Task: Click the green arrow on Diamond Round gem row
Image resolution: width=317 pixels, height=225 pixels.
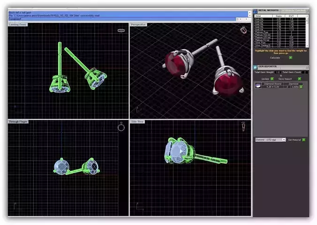Action: pos(301,87)
